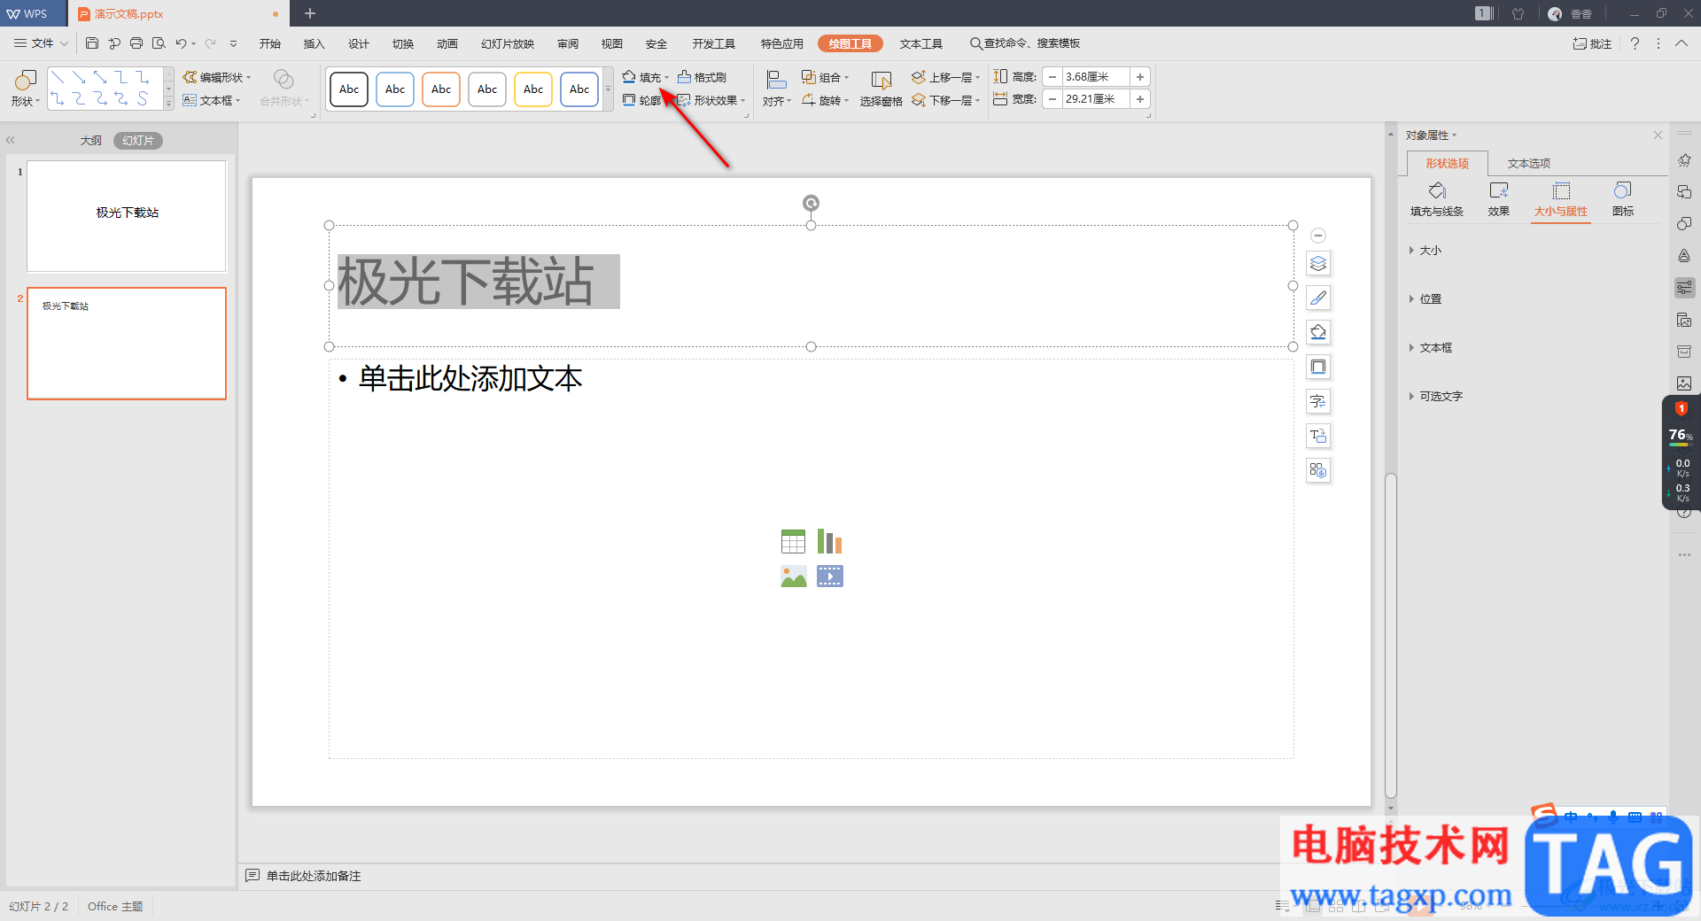This screenshot has height=921, width=1701.
Task: Click the shape outline icon beside the slide
Action: [x=1318, y=367]
